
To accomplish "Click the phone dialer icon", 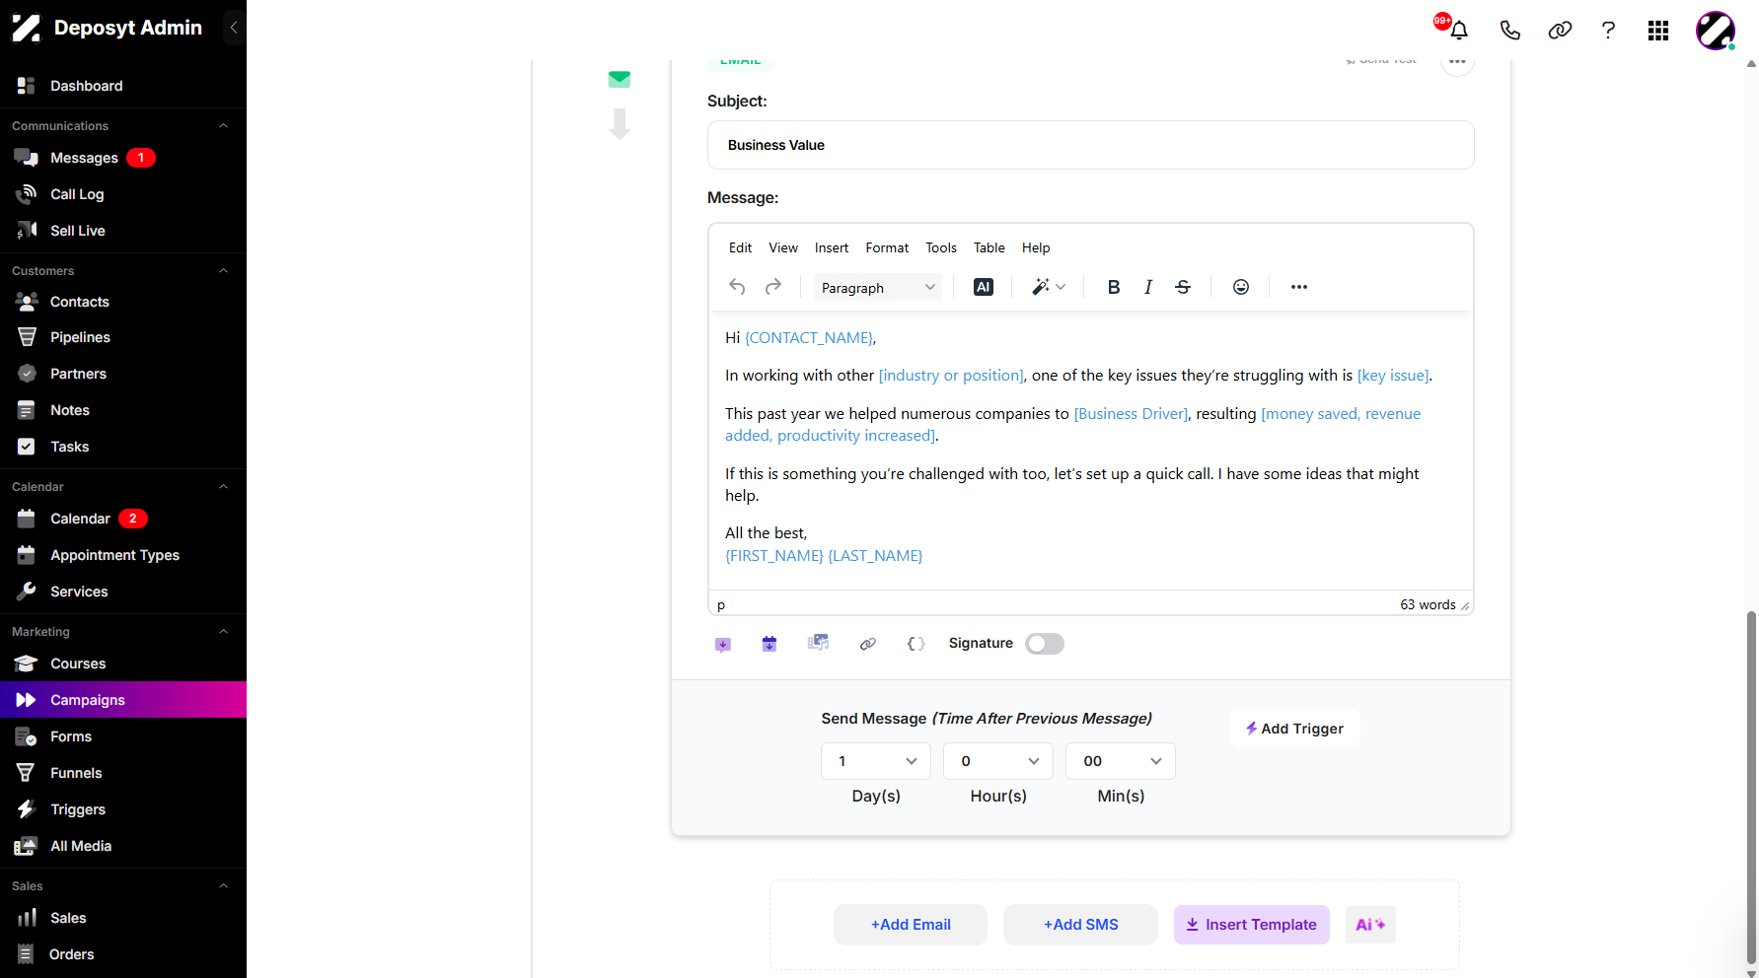I will (1509, 30).
